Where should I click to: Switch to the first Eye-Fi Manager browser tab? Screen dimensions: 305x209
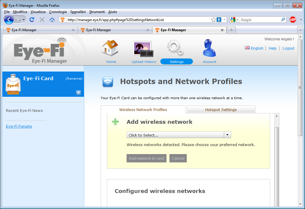coord(40,30)
